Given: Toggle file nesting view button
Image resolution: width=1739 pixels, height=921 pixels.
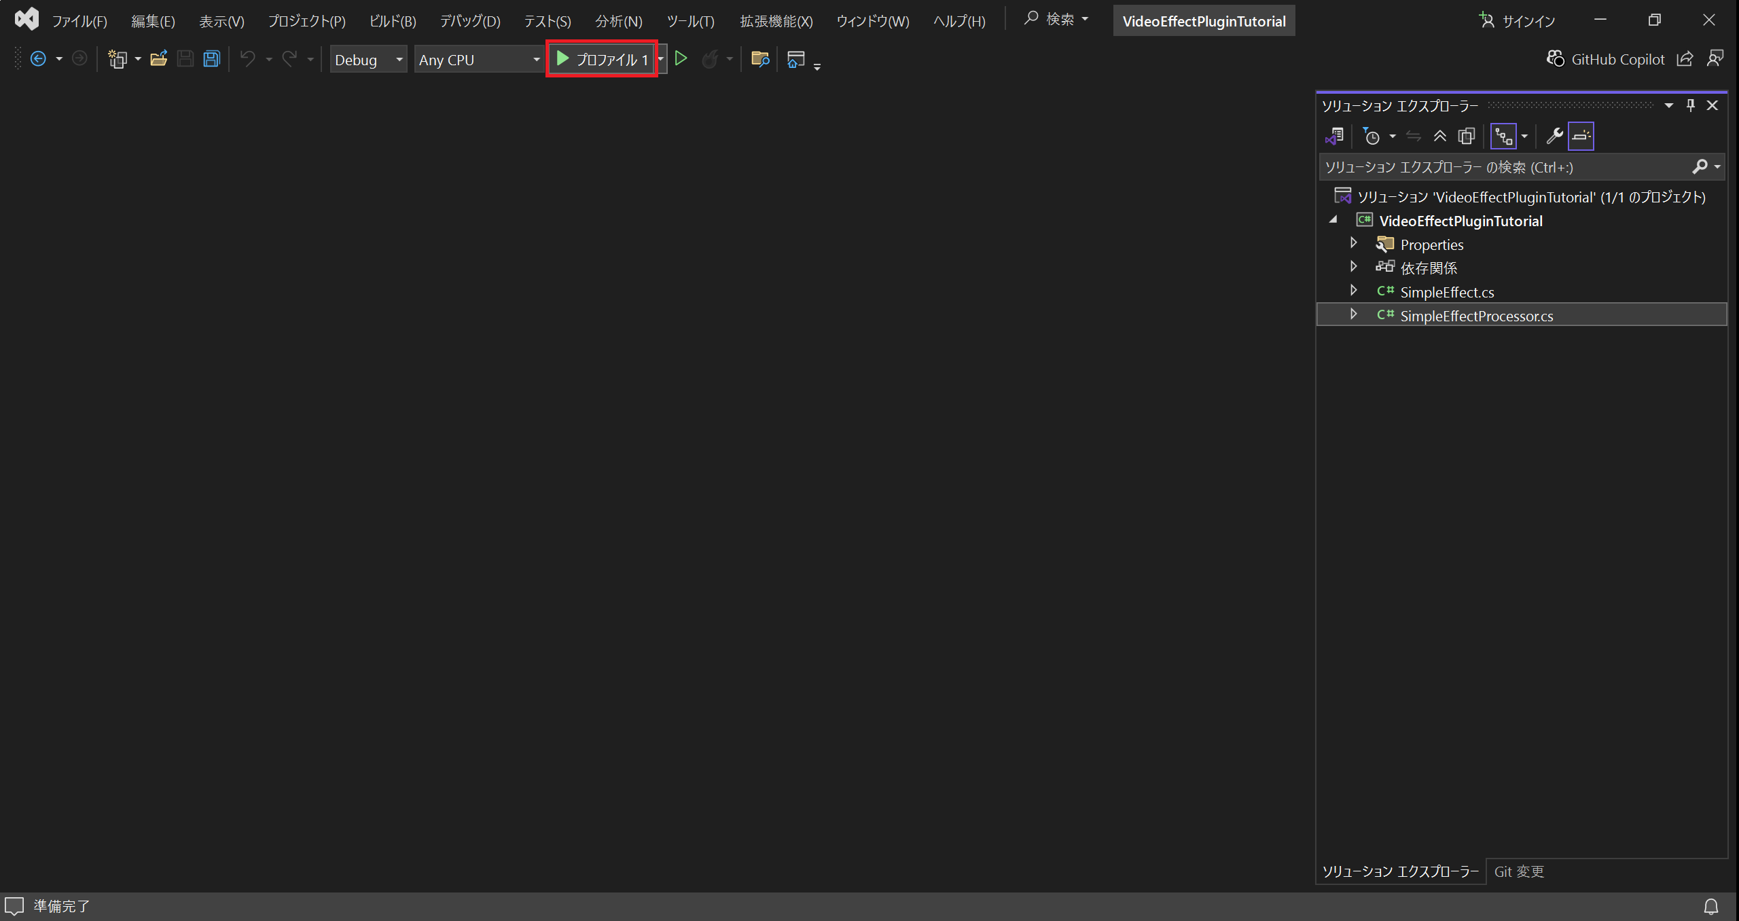Looking at the screenshot, I should [1503, 137].
